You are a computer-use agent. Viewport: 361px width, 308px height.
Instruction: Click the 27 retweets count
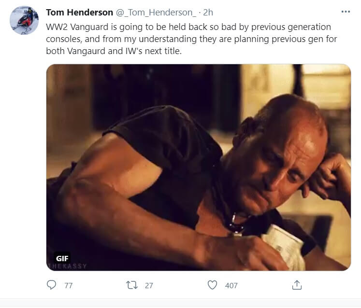click(149, 286)
